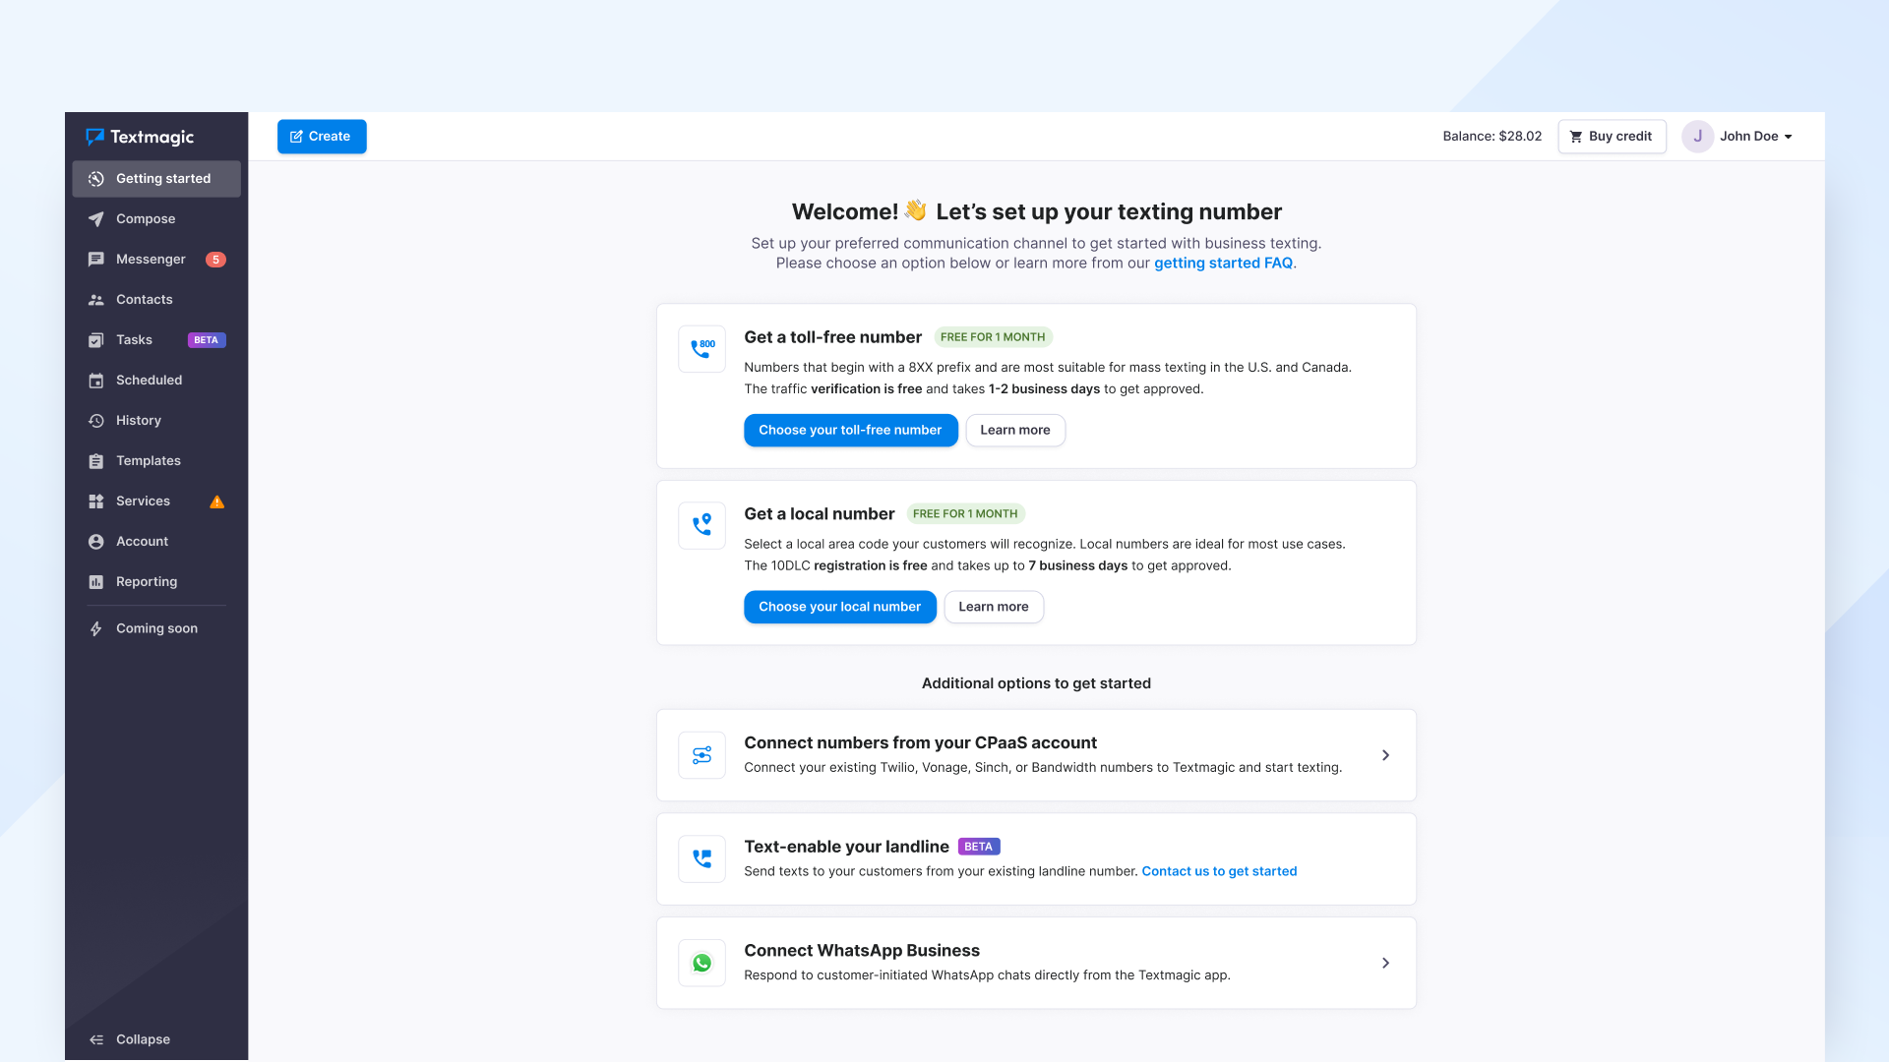Image resolution: width=1889 pixels, height=1062 pixels.
Task: Click the local number phone pin icon
Action: coord(701,526)
